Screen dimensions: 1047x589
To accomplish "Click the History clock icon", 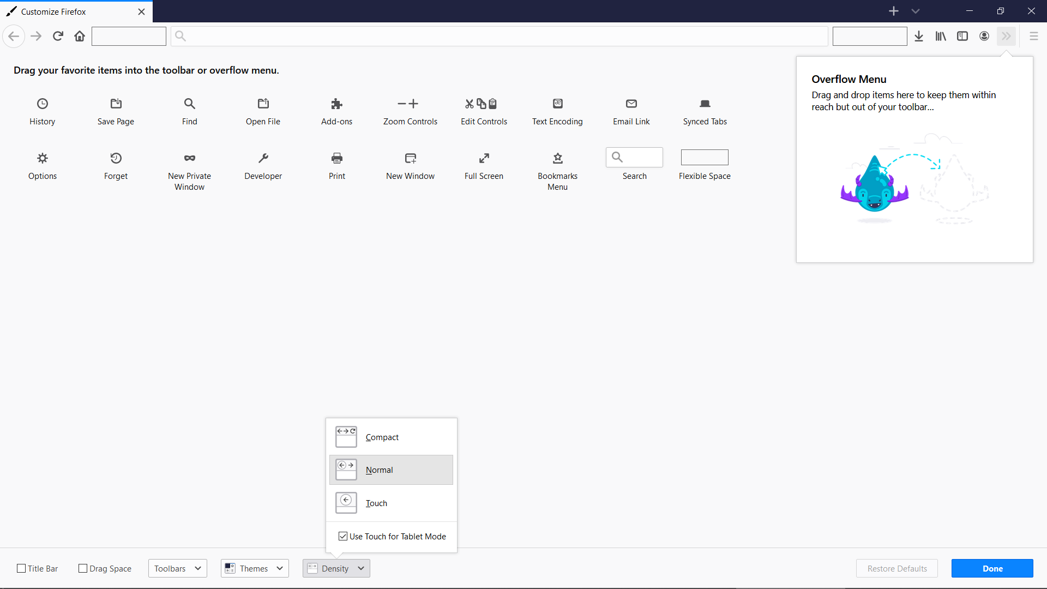I will coord(43,104).
